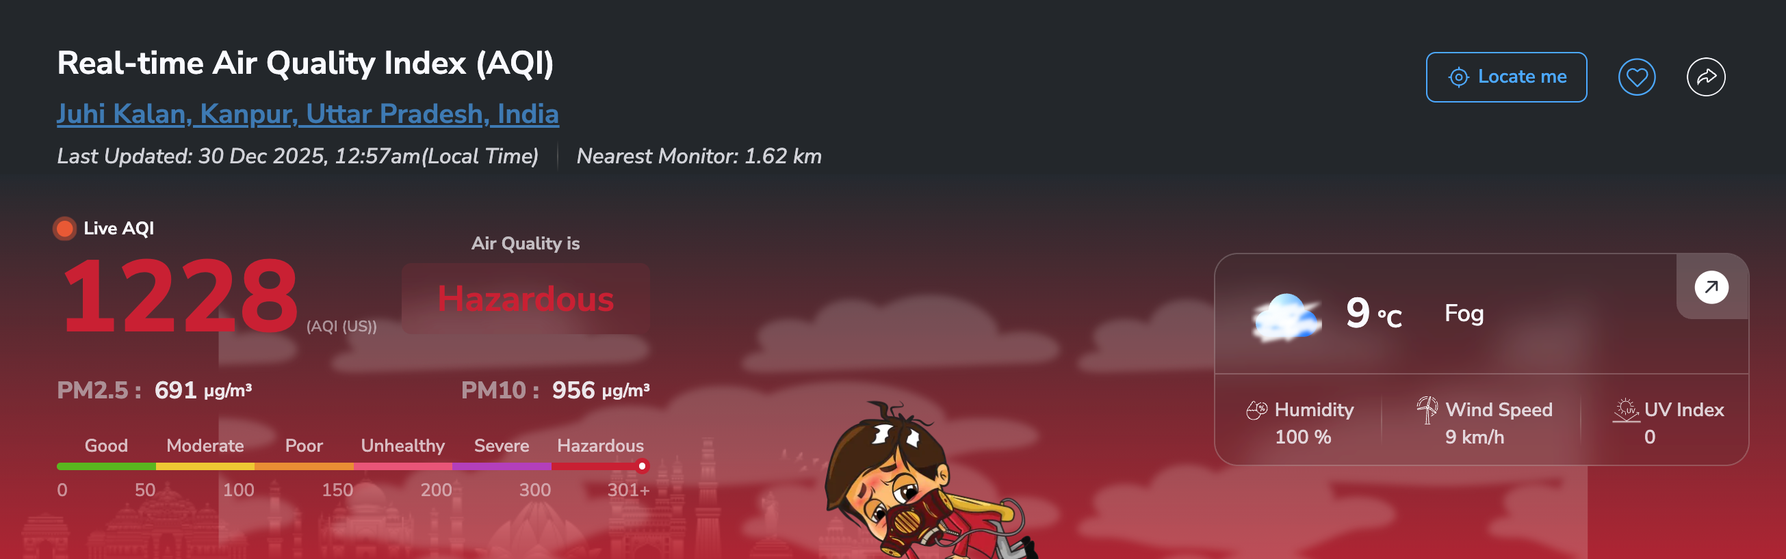
Task: Click the fog cloud weather icon
Action: point(1286,317)
